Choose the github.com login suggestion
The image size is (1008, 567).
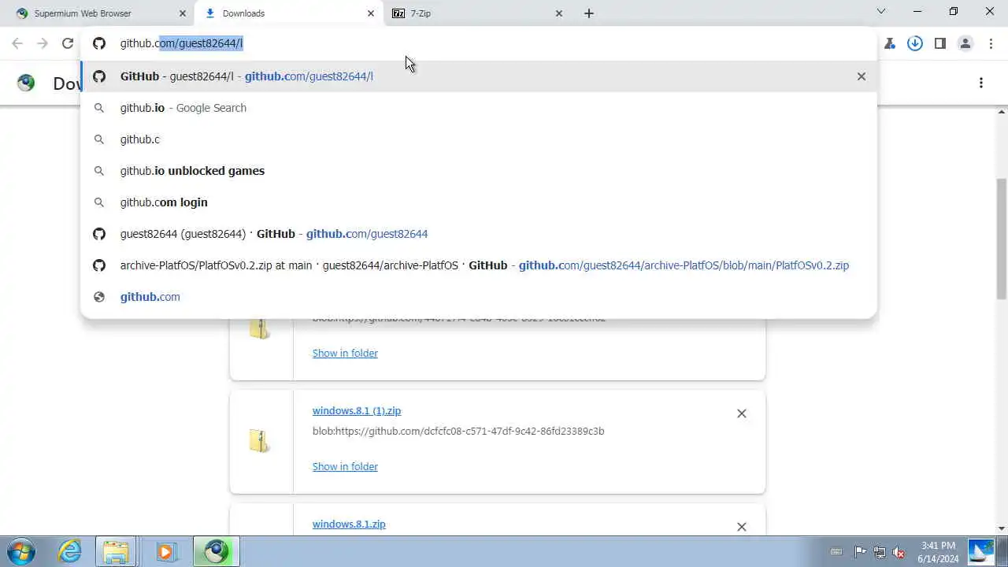479,202
